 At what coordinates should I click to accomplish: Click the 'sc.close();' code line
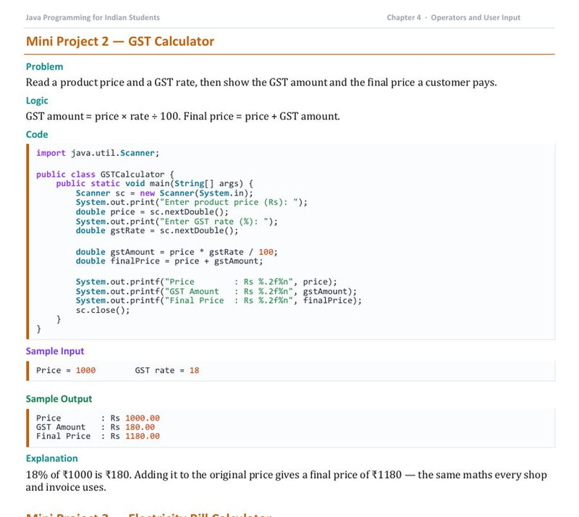[x=103, y=310]
